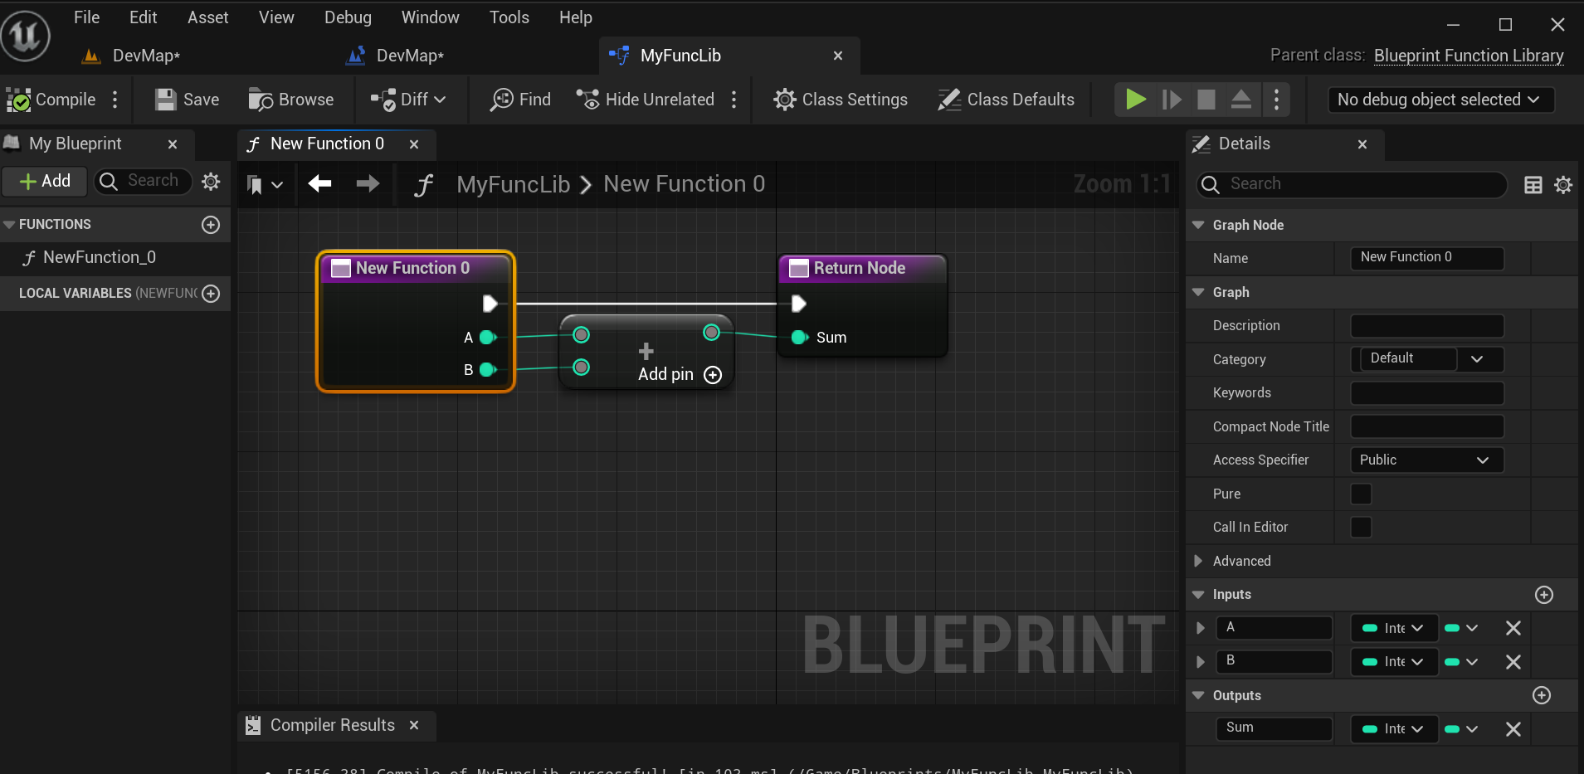Open Hide Unrelated options menu
Screen dimensions: 1584x774
(734, 100)
